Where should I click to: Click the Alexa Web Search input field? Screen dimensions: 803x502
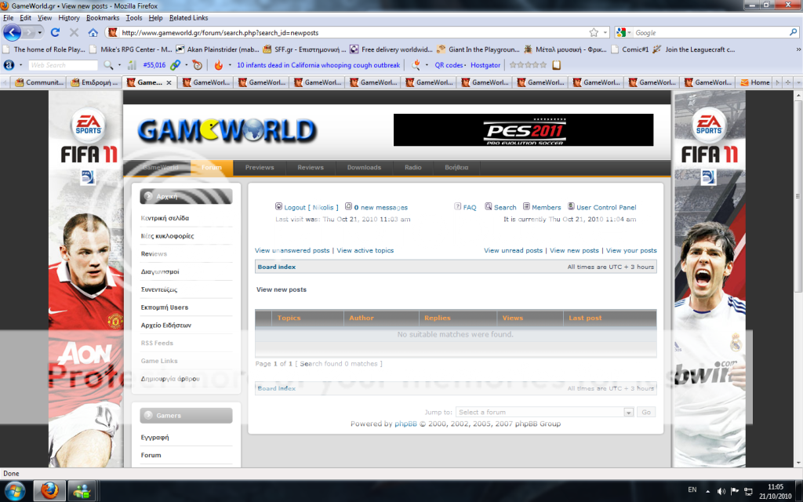tap(63, 65)
